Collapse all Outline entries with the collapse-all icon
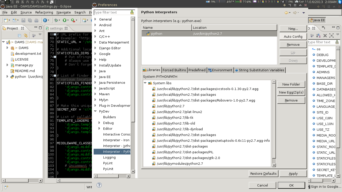342x192 pixels. click(x=325, y=35)
